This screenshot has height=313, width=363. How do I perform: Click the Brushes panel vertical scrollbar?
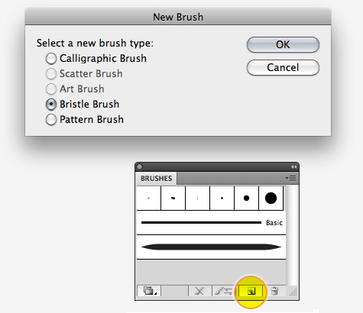[x=292, y=235]
